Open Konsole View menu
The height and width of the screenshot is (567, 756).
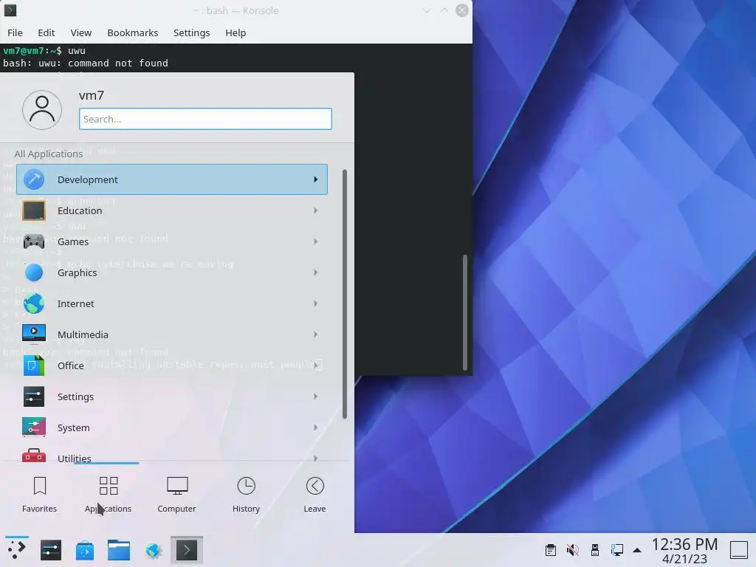(x=81, y=32)
